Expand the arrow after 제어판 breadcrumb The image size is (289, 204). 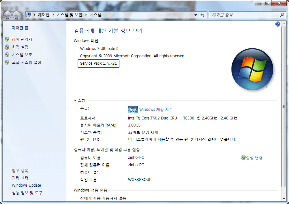pyautogui.click(x=55, y=15)
